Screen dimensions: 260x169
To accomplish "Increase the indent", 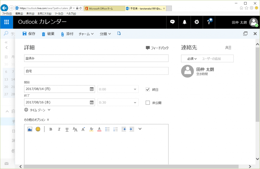I will [132, 129].
